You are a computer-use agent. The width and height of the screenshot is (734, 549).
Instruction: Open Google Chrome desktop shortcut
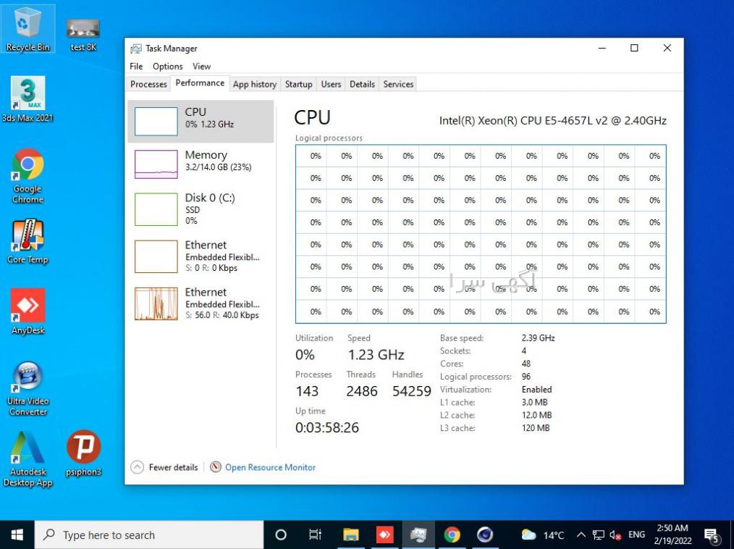(28, 176)
